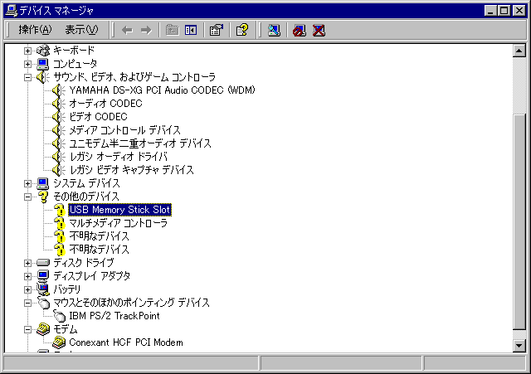Click the ディスプレイ アダプタ monitor icon
Viewport: 531px width, 374px height.
coord(43,276)
